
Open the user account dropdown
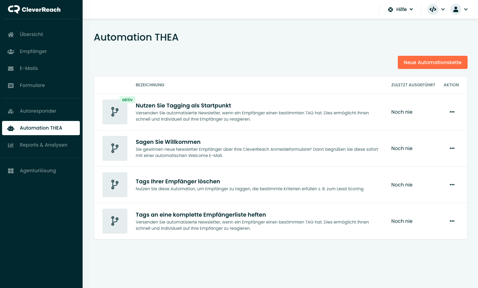459,9
